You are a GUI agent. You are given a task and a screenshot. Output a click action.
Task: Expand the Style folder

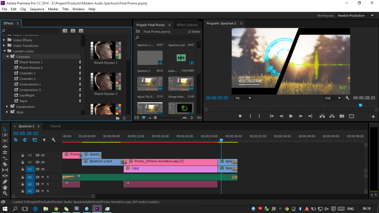click(7, 112)
